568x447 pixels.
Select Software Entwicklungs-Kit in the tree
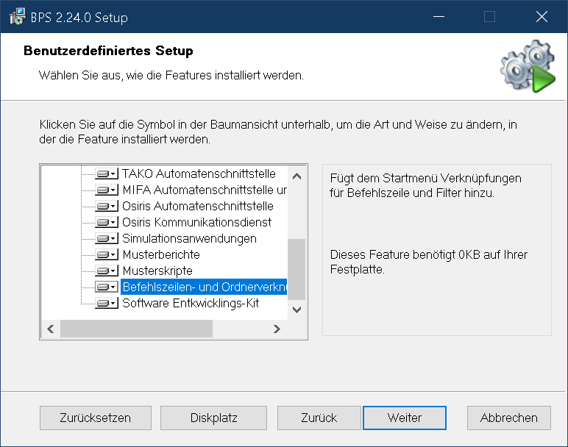point(191,304)
